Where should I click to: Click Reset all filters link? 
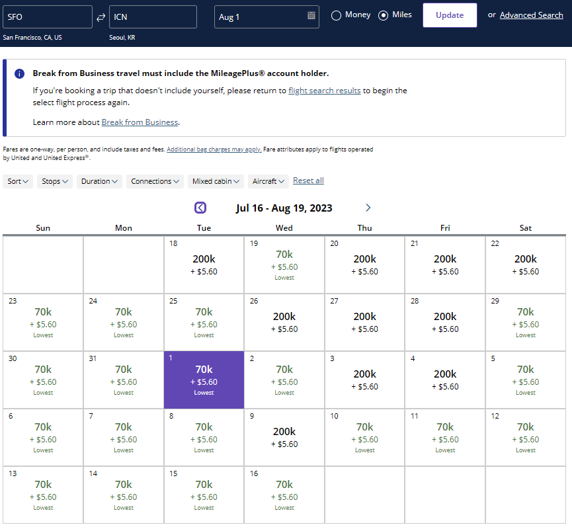coord(308,181)
